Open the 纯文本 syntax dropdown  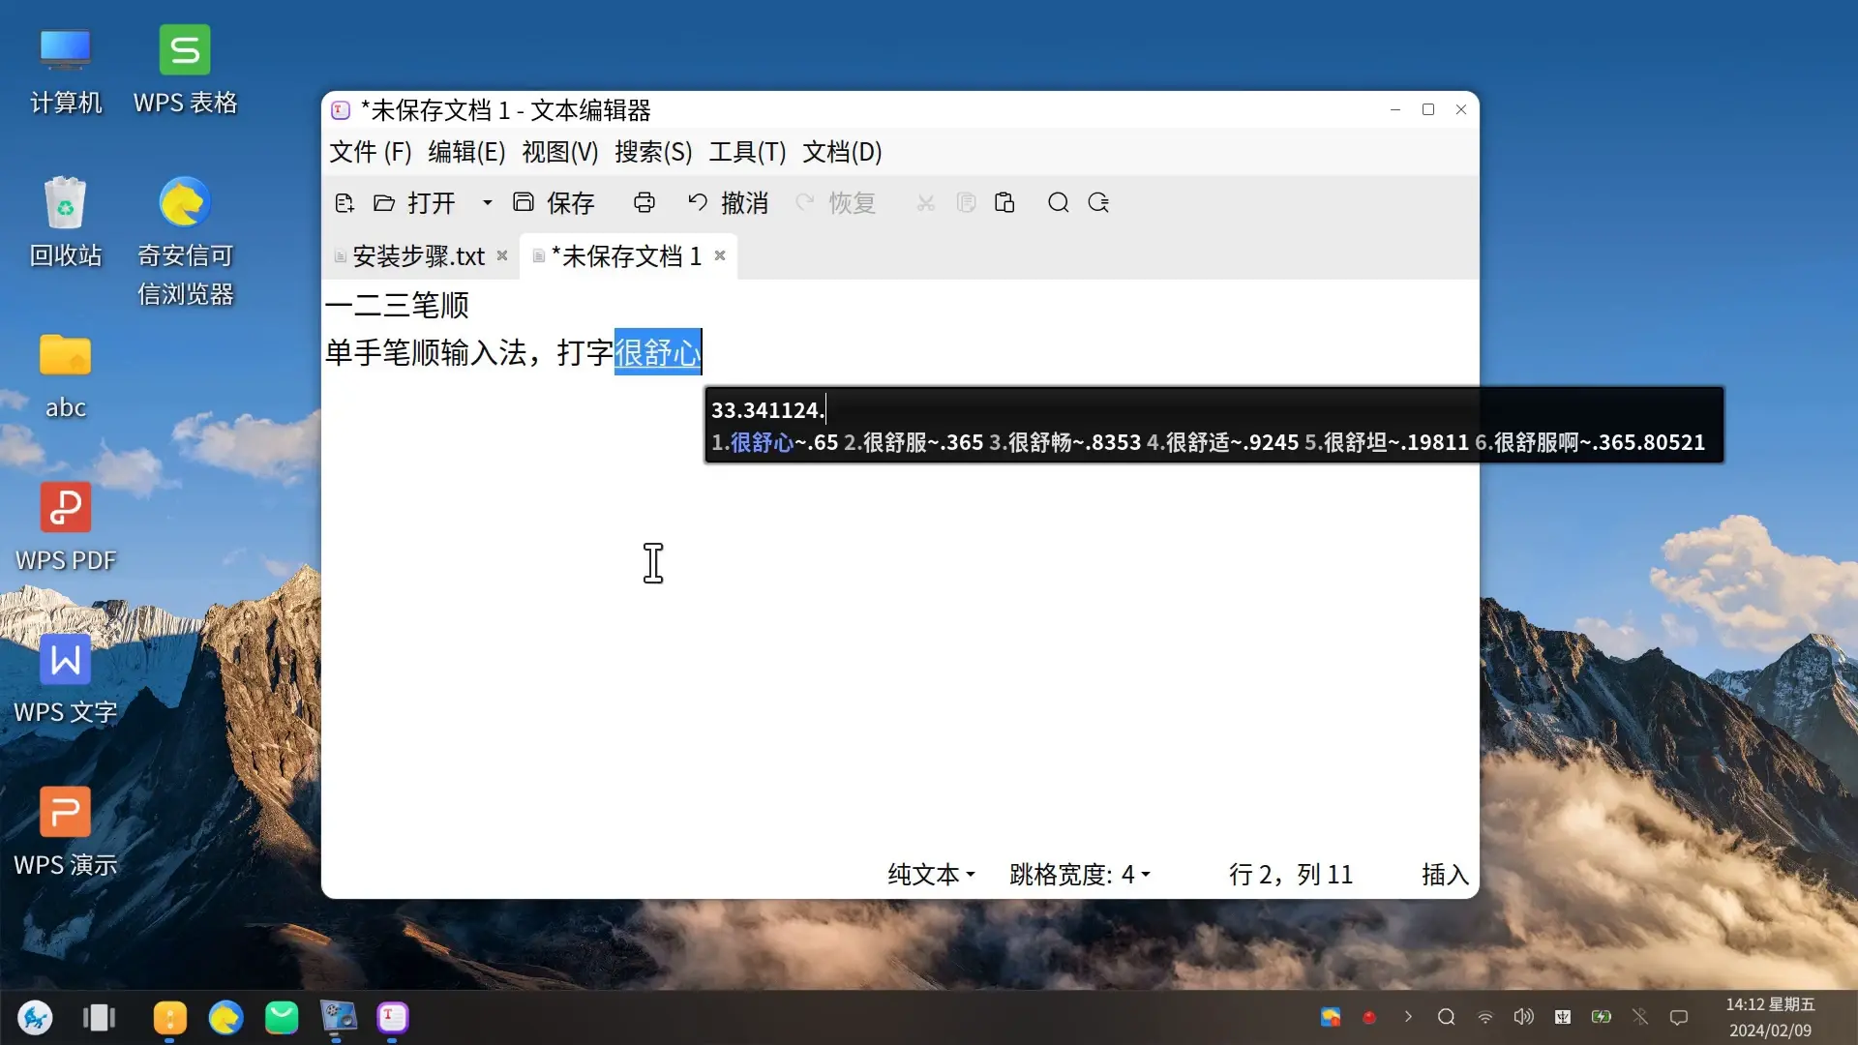coord(931,875)
